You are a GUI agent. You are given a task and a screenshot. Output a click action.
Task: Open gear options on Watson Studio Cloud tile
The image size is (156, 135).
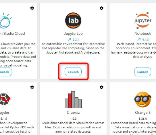[x=32, y=8]
